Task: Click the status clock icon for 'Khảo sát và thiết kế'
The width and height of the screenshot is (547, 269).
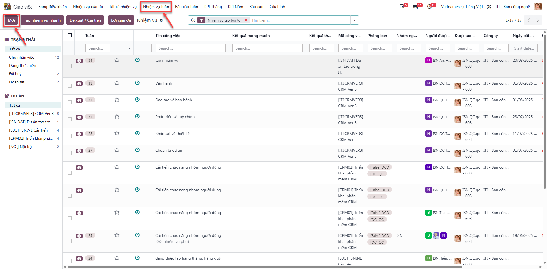Action: coord(137,133)
